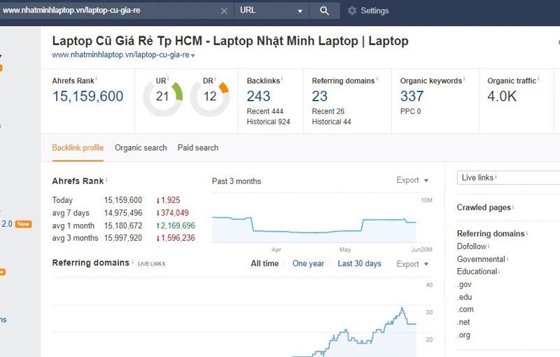Click the avg 1 month change 2,169,696
560x357 pixels.
(x=176, y=225)
